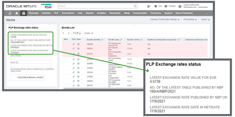Open the Customization menu
This screenshot has width=235, height=117.
coord(140,13)
